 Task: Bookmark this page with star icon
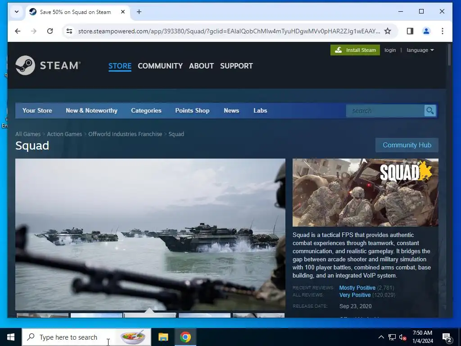pyautogui.click(x=388, y=31)
